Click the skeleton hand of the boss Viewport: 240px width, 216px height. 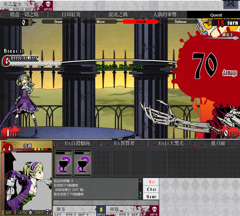(159, 113)
